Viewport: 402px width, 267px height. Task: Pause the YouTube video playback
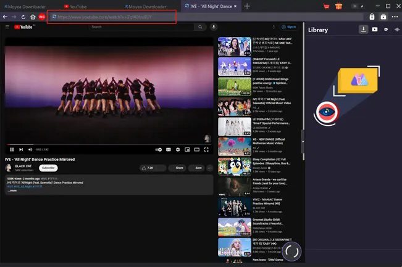(12, 149)
